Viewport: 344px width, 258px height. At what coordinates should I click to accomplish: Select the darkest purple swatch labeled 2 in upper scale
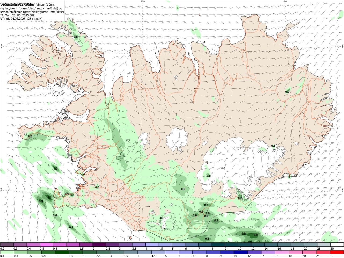tap(99, 245)
